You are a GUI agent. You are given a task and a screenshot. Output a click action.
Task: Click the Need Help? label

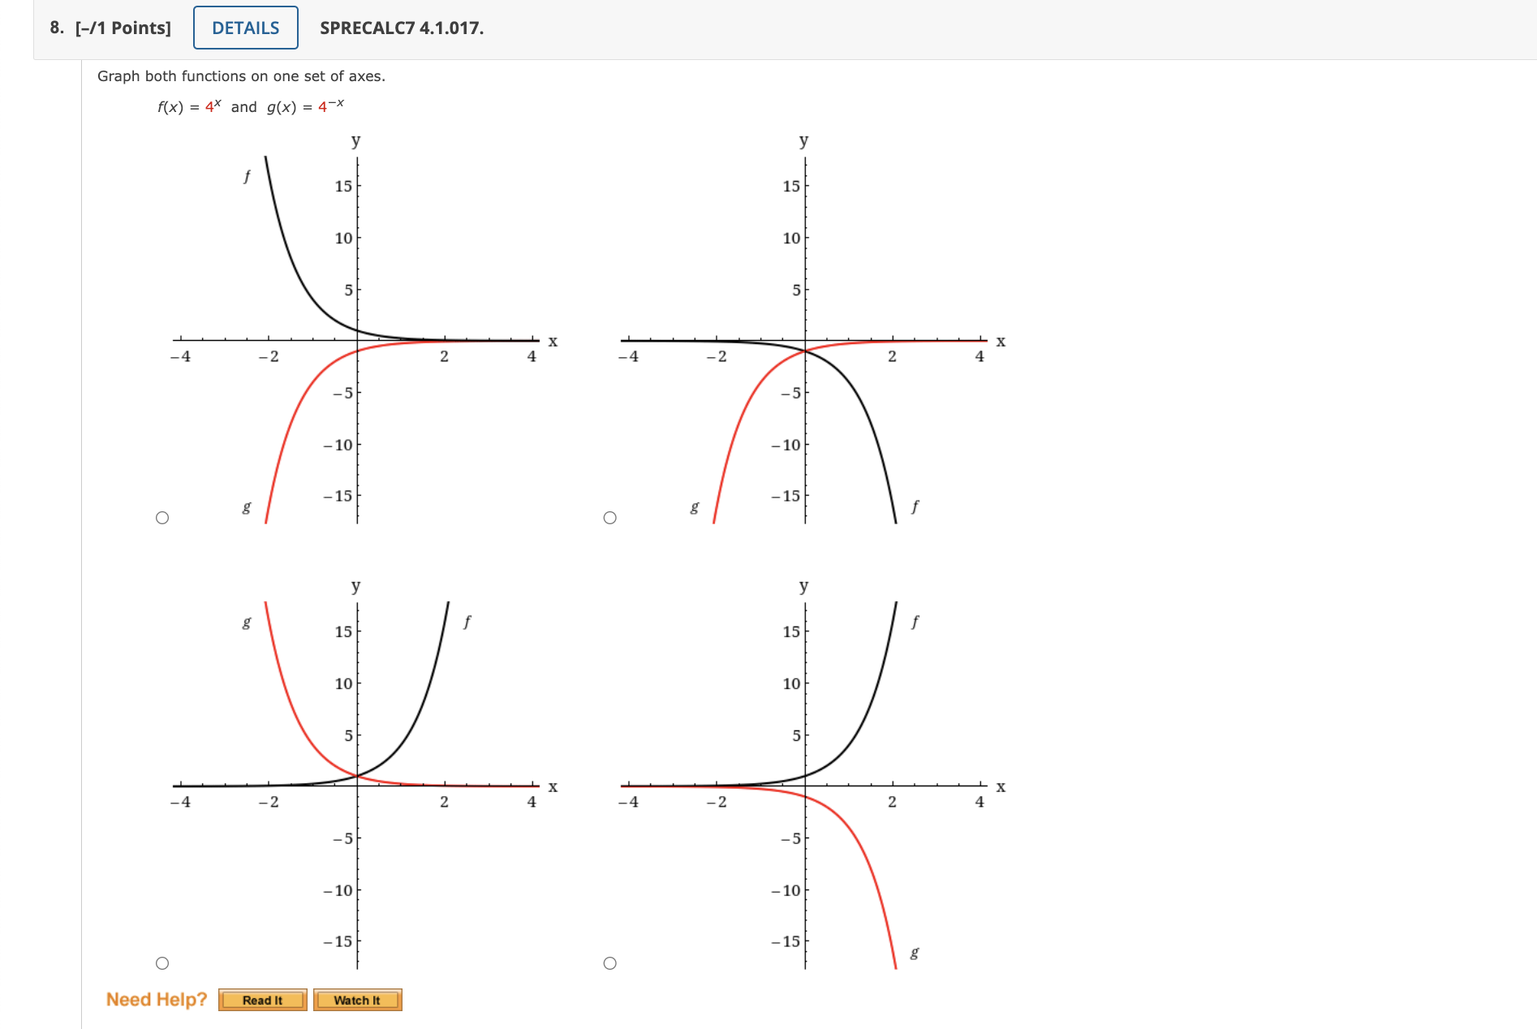[x=157, y=998]
